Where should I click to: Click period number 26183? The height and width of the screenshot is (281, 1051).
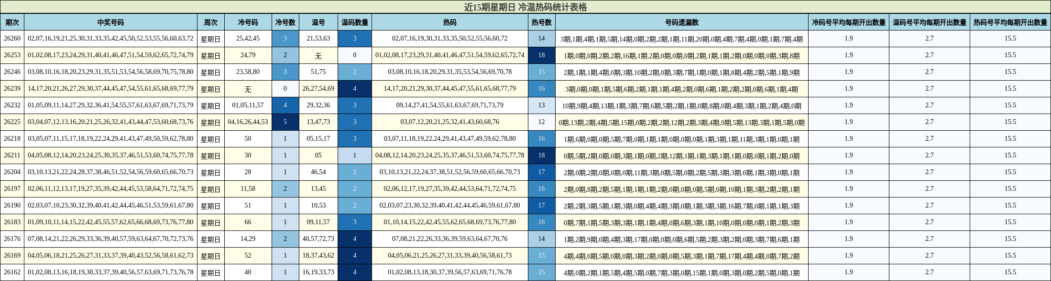click(x=12, y=222)
